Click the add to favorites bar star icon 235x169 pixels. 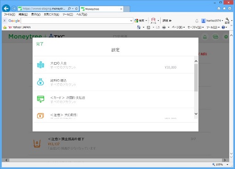pos(5,27)
